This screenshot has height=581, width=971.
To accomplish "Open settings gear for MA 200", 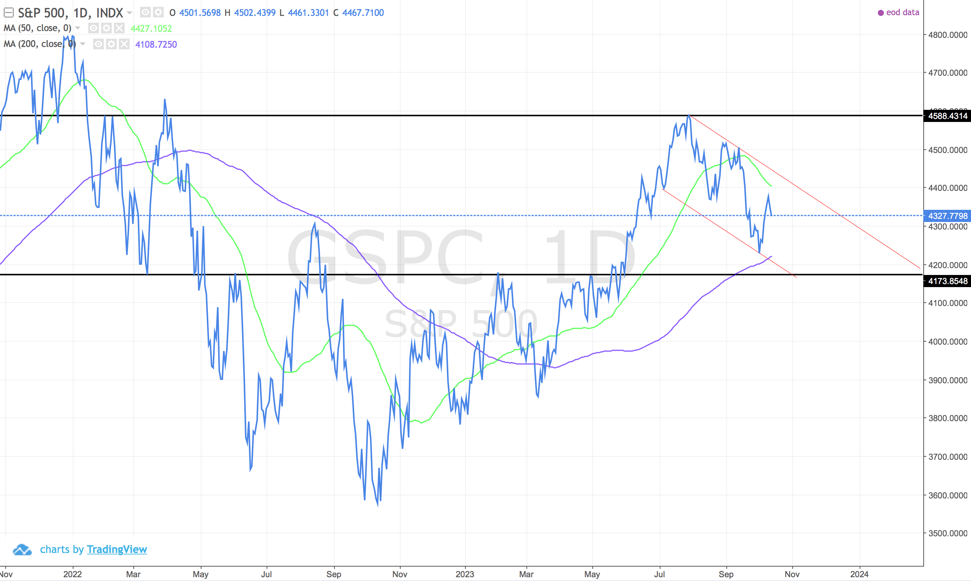I will pyautogui.click(x=111, y=44).
